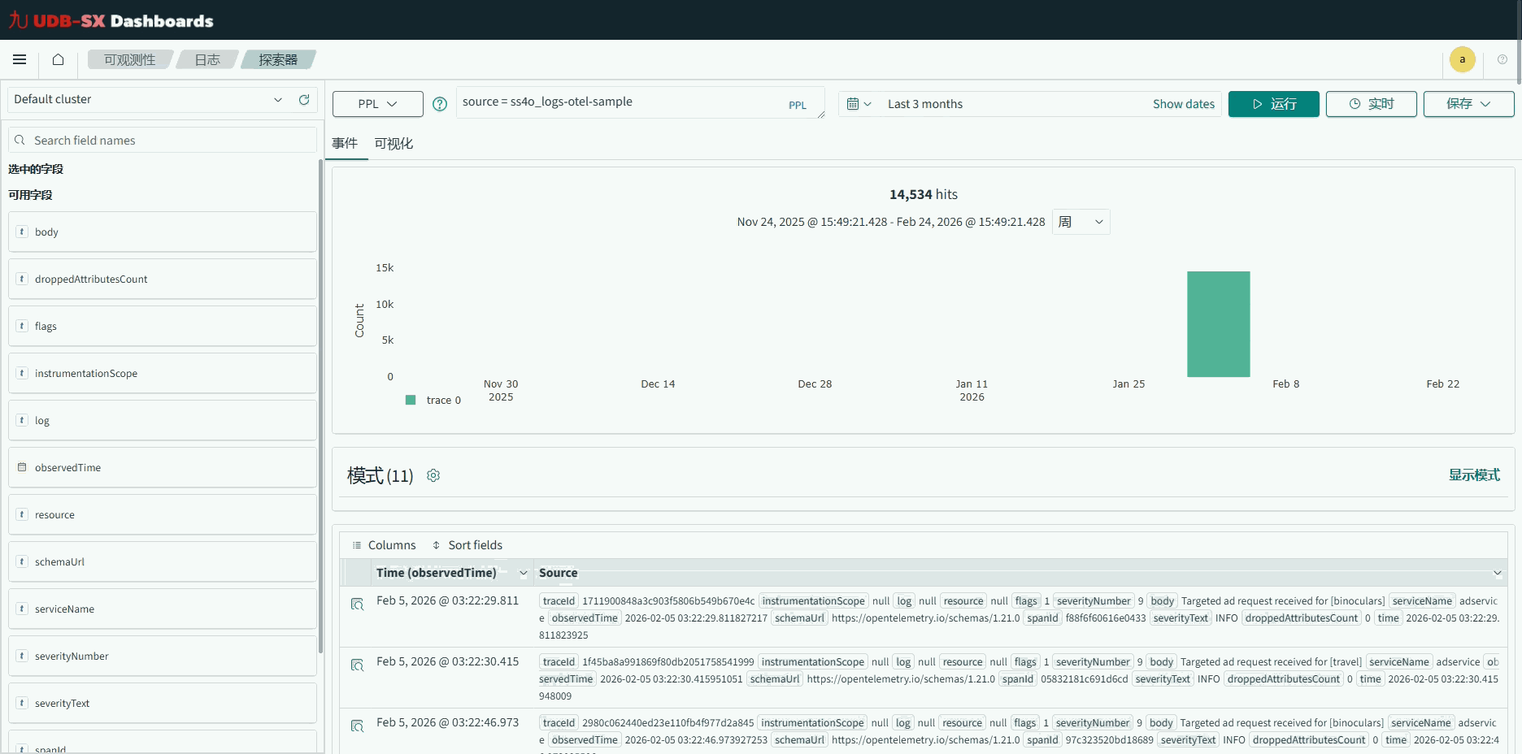
Task: Run the query with 运行 button
Action: 1273,104
